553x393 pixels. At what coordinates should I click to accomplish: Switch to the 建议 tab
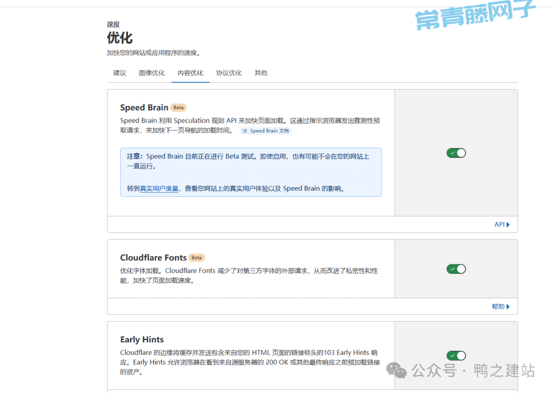pyautogui.click(x=119, y=73)
